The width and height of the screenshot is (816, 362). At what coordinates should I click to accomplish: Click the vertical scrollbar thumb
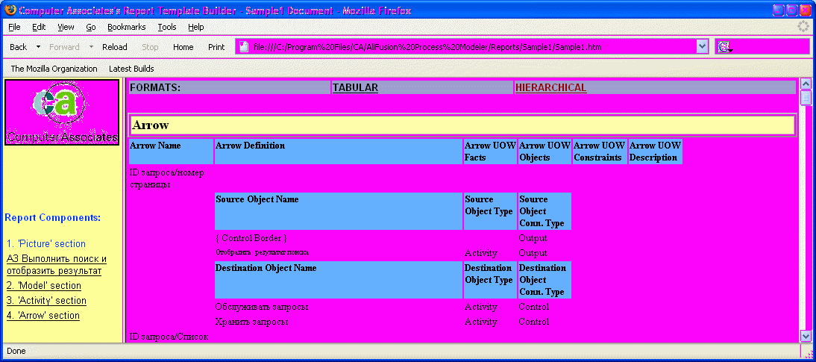click(x=806, y=97)
